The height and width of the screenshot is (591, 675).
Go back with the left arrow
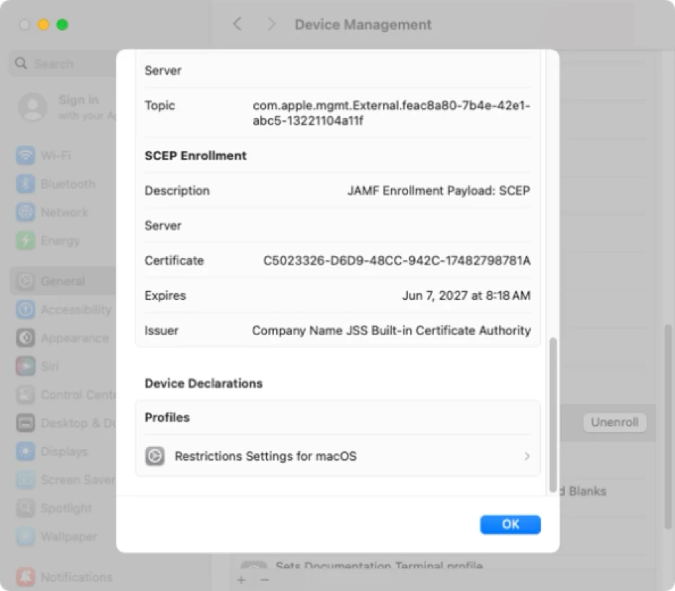(x=237, y=24)
